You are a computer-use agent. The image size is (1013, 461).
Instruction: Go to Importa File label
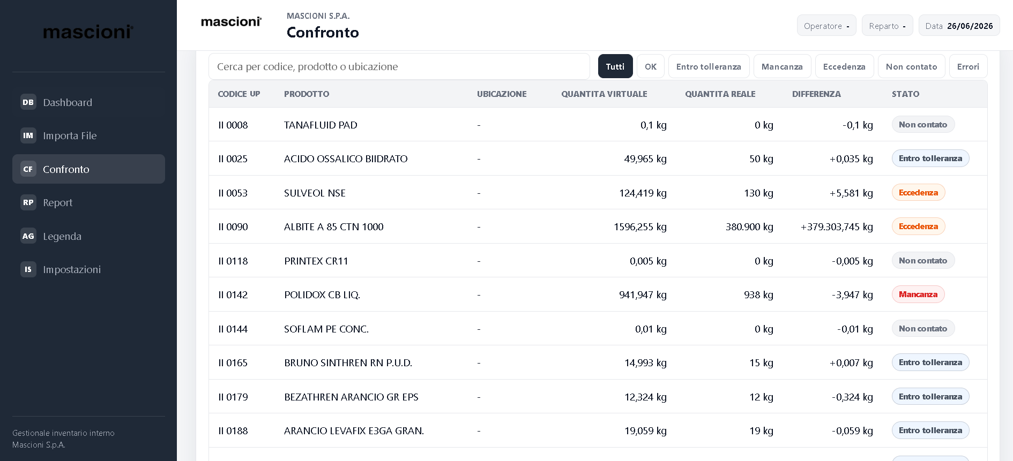tap(70, 135)
